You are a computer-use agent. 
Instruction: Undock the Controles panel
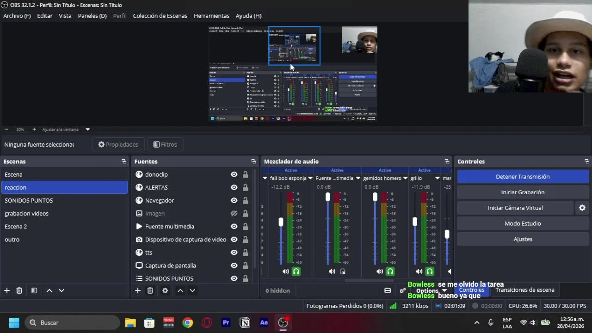coord(587,161)
